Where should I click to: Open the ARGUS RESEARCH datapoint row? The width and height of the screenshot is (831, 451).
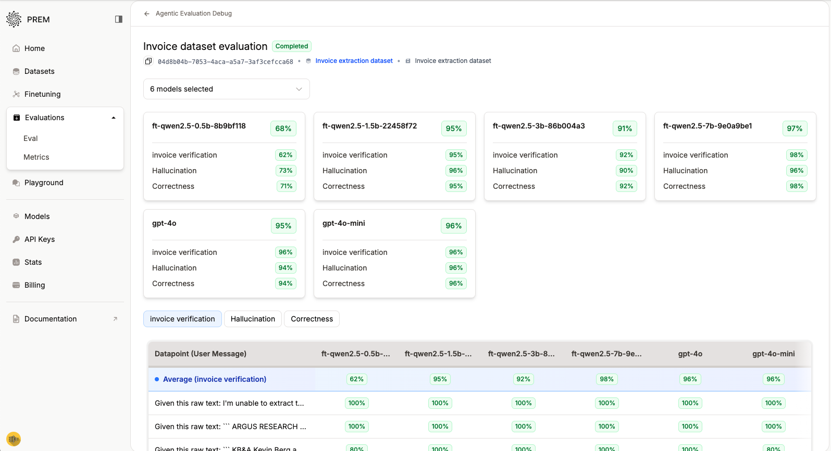pyautogui.click(x=479, y=427)
